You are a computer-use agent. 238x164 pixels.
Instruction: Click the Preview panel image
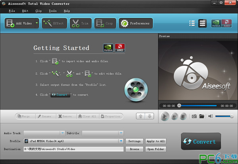(198, 70)
